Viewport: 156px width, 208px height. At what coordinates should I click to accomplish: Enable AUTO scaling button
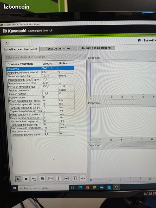(83, 178)
